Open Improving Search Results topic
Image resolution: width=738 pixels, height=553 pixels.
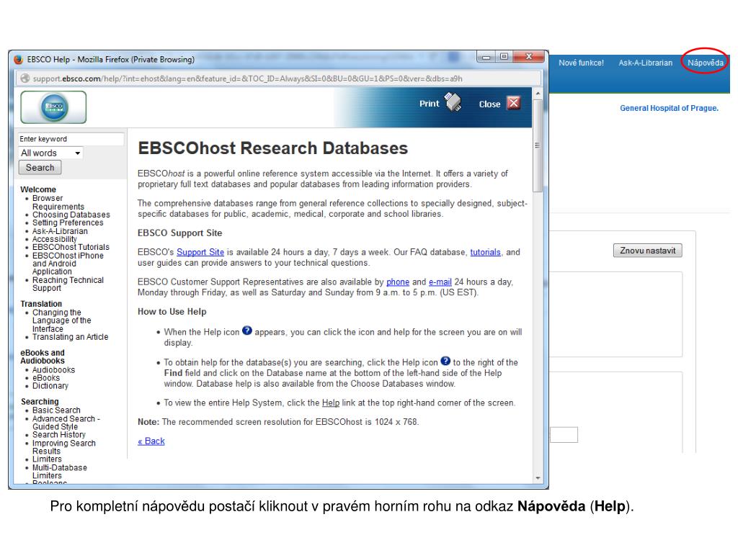click(64, 447)
